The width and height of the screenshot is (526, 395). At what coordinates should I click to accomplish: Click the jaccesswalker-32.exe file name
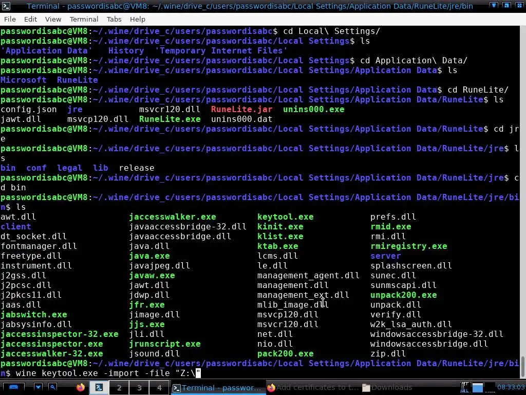tap(52, 354)
